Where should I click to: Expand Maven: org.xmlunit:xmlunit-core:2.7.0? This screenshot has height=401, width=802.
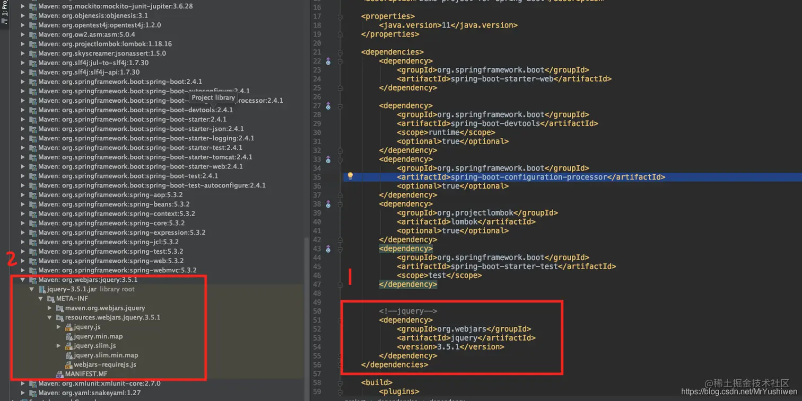click(23, 384)
